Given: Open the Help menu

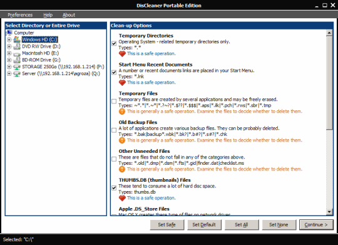Looking at the screenshot, I should click(x=48, y=15).
